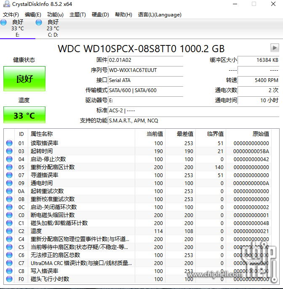Click status orb for 0B 重新校准重试次数
The image size is (283, 289).
pyautogui.click(x=9, y=199)
